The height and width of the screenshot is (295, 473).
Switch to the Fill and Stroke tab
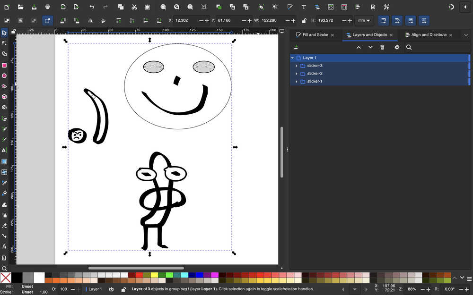(x=315, y=35)
